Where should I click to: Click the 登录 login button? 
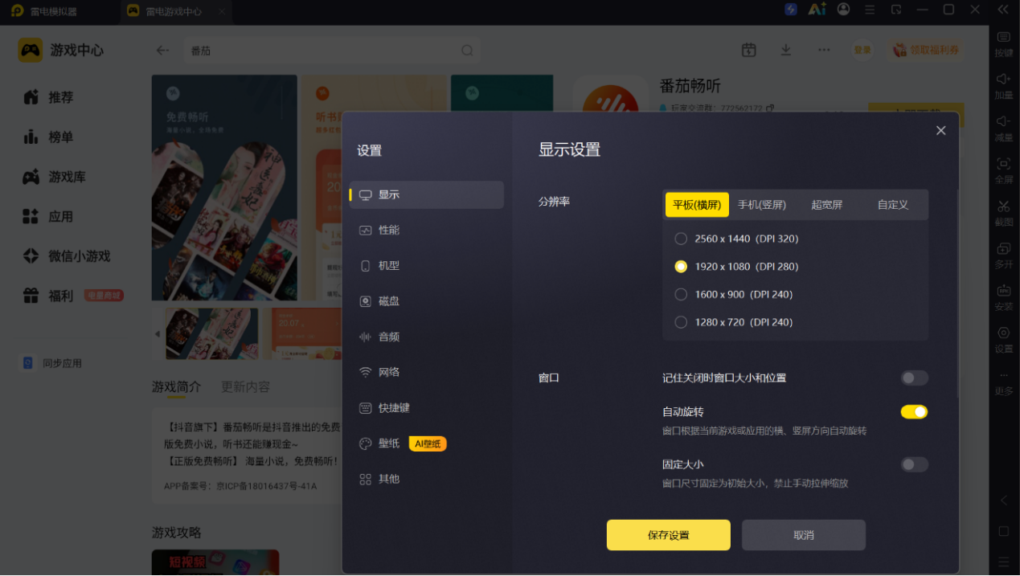[862, 50]
